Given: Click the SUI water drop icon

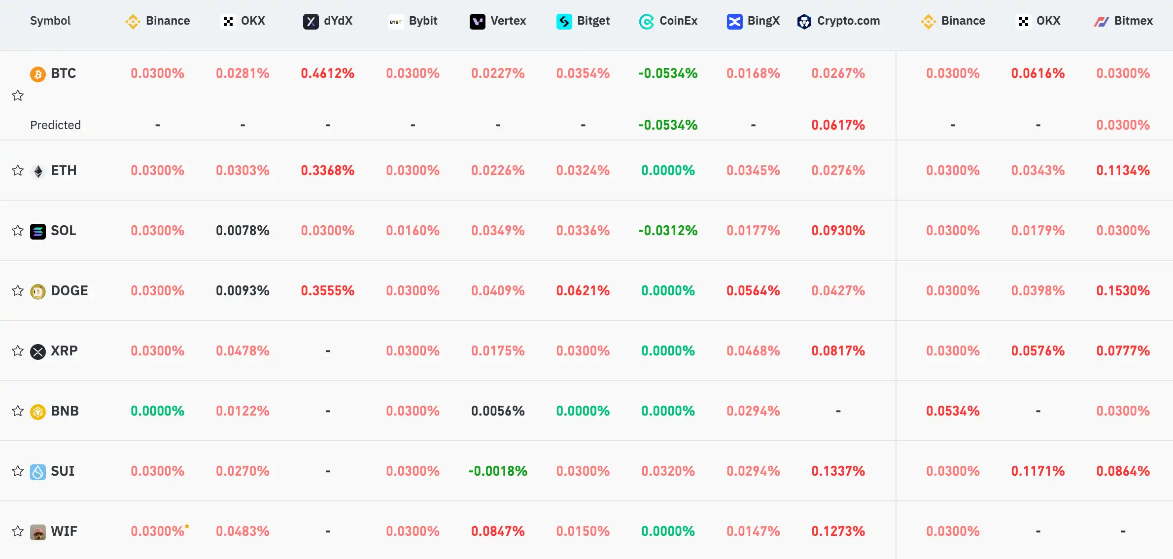Looking at the screenshot, I should [x=38, y=472].
